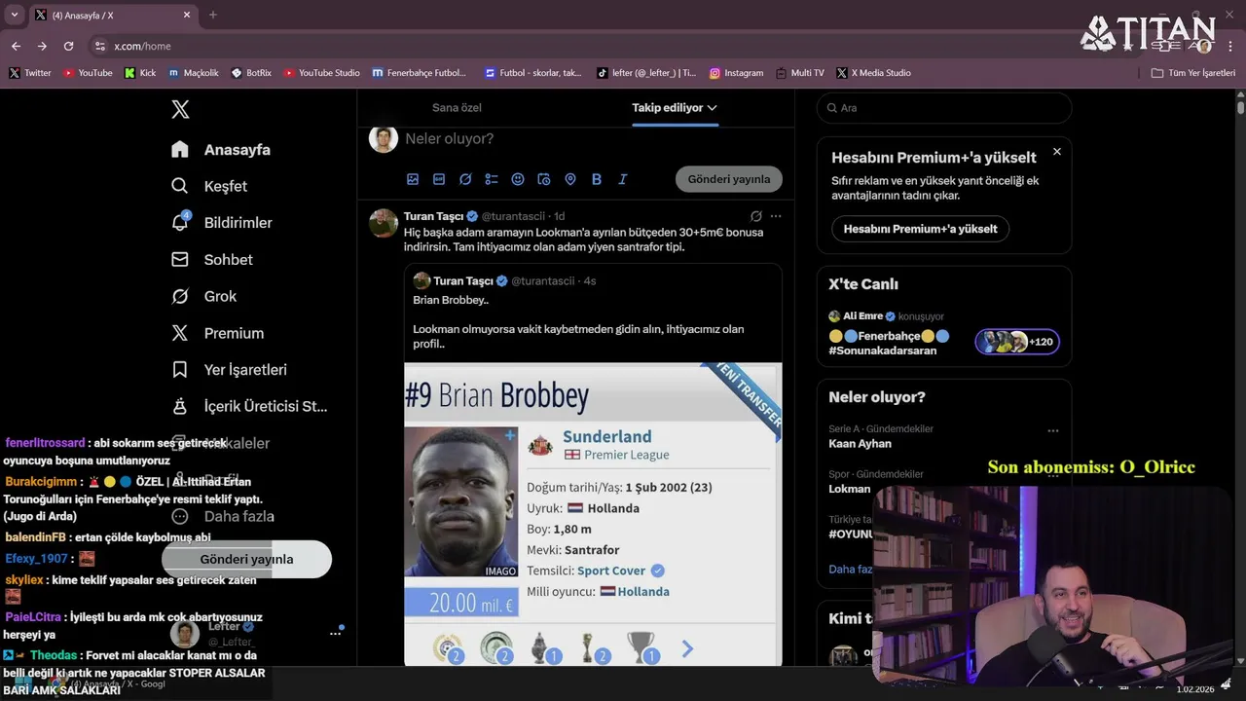This screenshot has width=1246, height=701.
Task: Open Turan Taşçı avatar on post
Action: (384, 223)
